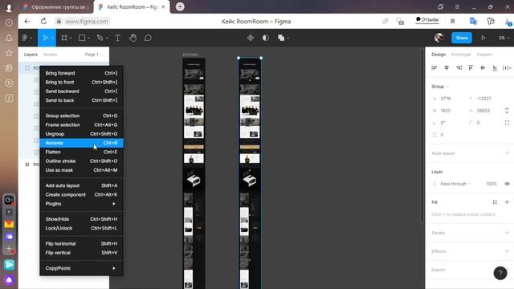Align selection to the right

pos(459,67)
